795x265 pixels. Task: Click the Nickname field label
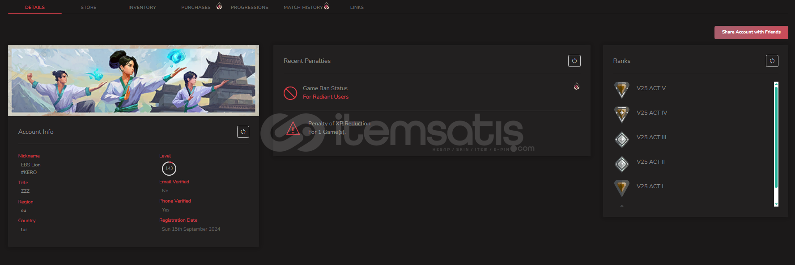pos(29,156)
